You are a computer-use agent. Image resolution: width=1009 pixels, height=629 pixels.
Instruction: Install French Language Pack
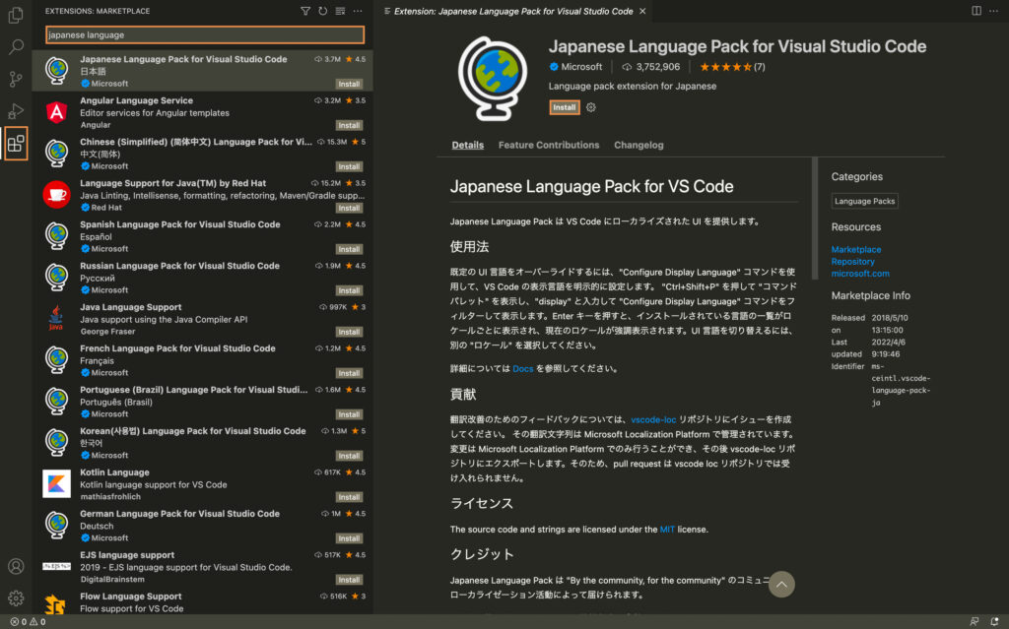point(349,373)
